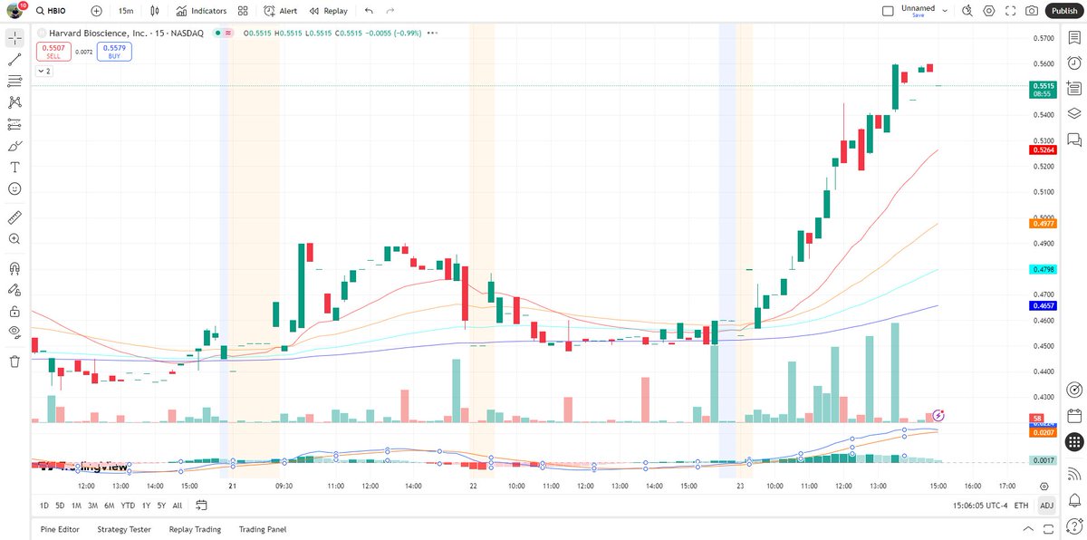This screenshot has width=1087, height=540.
Task: Click the undo arrow
Action: click(x=368, y=11)
